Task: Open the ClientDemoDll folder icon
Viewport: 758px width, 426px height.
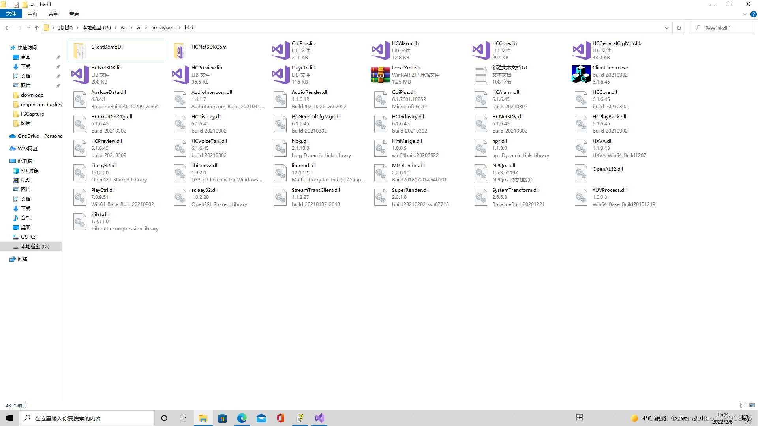Action: click(x=80, y=50)
